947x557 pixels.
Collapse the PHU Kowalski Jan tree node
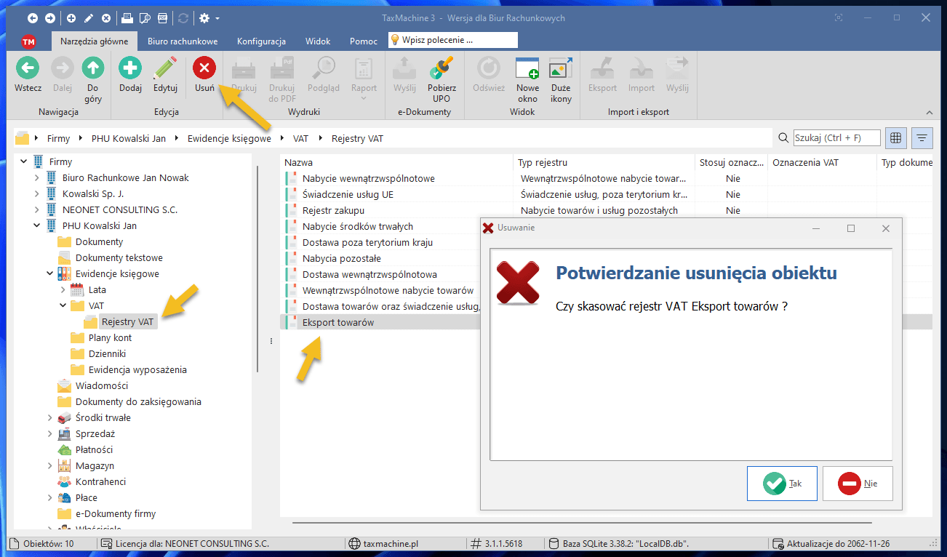coord(36,225)
